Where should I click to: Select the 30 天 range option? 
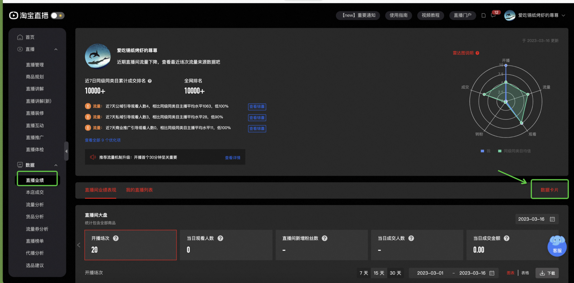[x=395, y=273]
